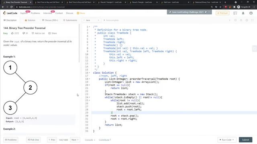
Task: Submit the solution
Action: (245, 140)
